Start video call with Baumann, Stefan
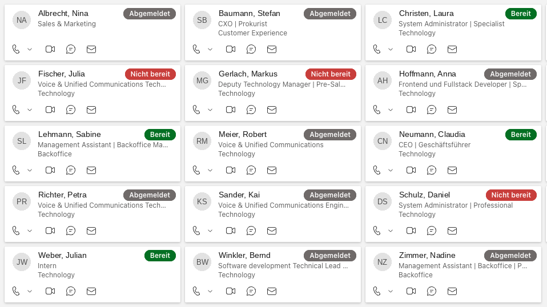Image resolution: width=547 pixels, height=307 pixels. (x=231, y=49)
